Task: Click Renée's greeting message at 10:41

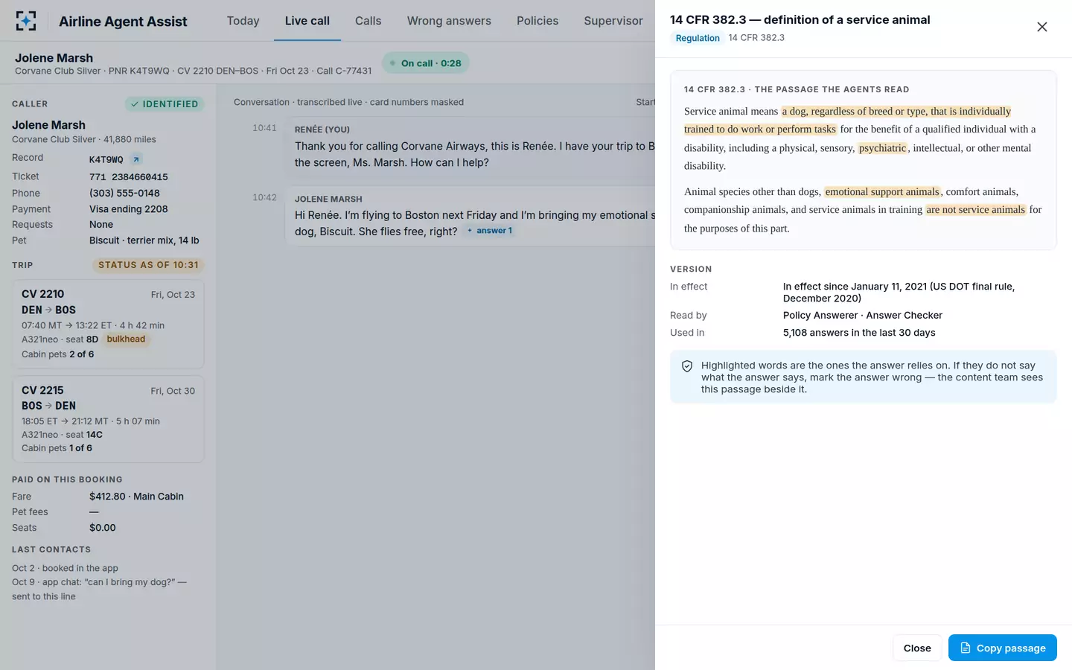Action: [x=475, y=155]
